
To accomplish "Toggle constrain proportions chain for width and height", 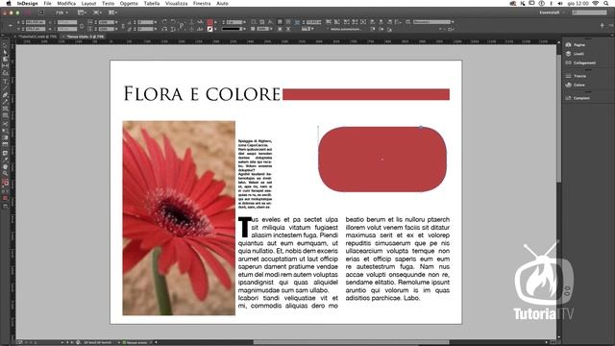I will (x=82, y=26).
